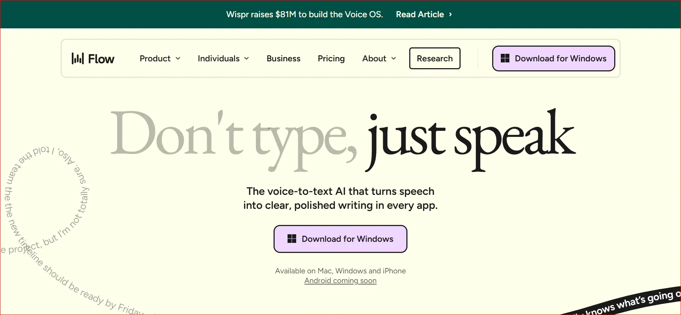
Task: Click the Flow wordmark in the navbar
Action: [x=101, y=59]
